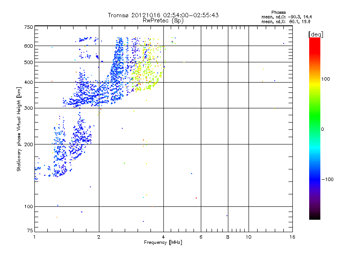Click the x-axis tick label '4'
Screen dimensions: 344x258
tap(163, 237)
